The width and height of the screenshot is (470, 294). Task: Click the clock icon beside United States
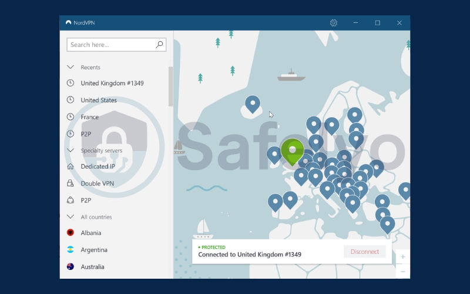(70, 99)
